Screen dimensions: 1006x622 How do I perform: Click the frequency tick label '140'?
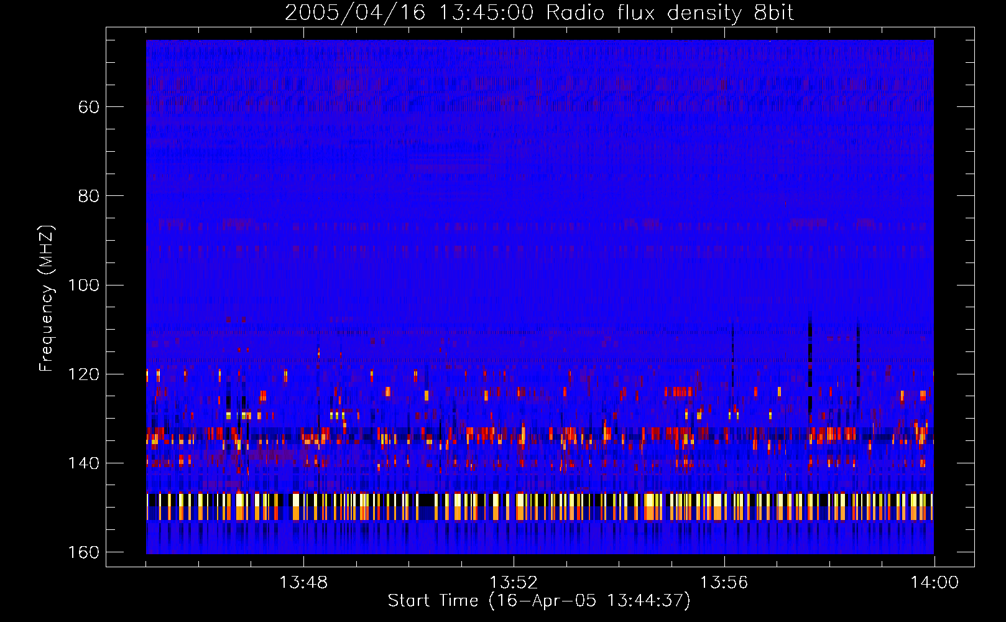tap(84, 463)
